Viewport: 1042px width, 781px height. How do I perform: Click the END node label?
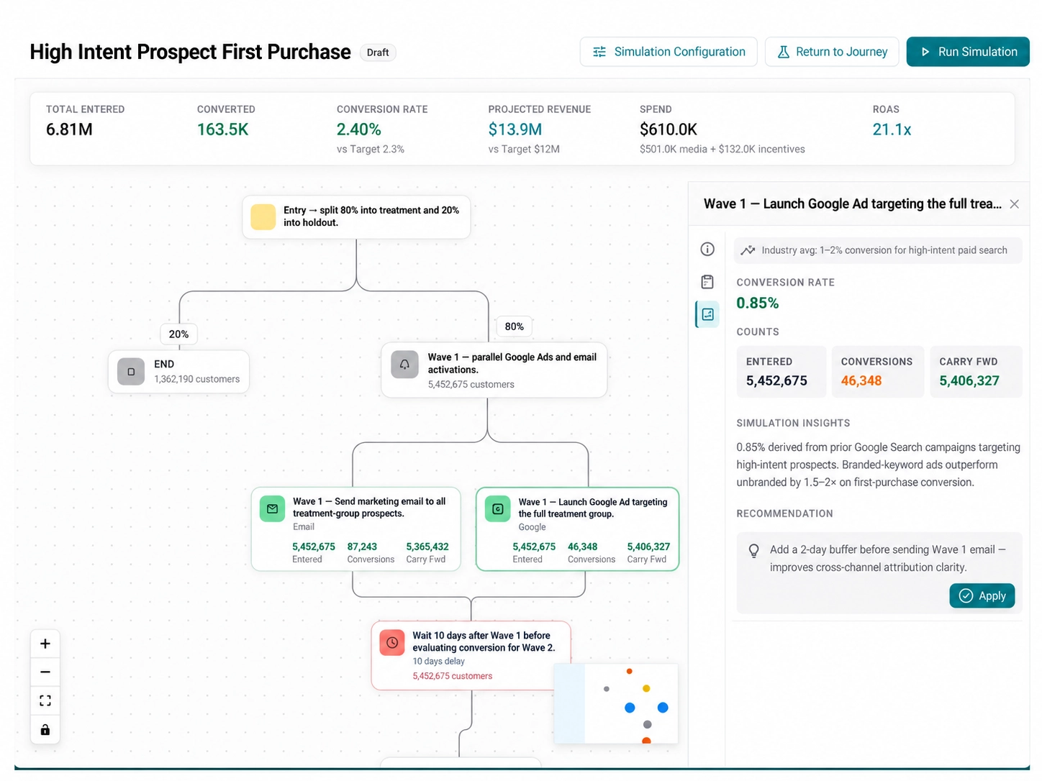coord(164,364)
